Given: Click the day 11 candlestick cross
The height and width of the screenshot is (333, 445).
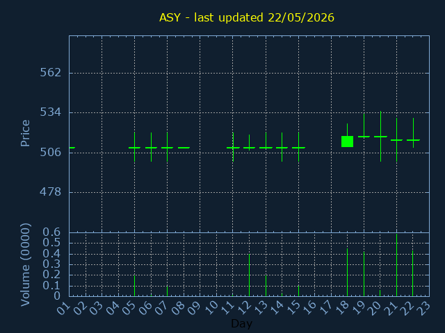Looking at the screenshot, I should pos(233,148).
